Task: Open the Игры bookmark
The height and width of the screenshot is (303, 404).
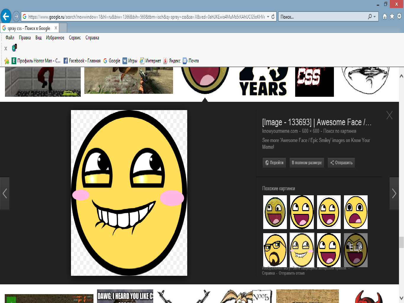Action: pyautogui.click(x=130, y=61)
